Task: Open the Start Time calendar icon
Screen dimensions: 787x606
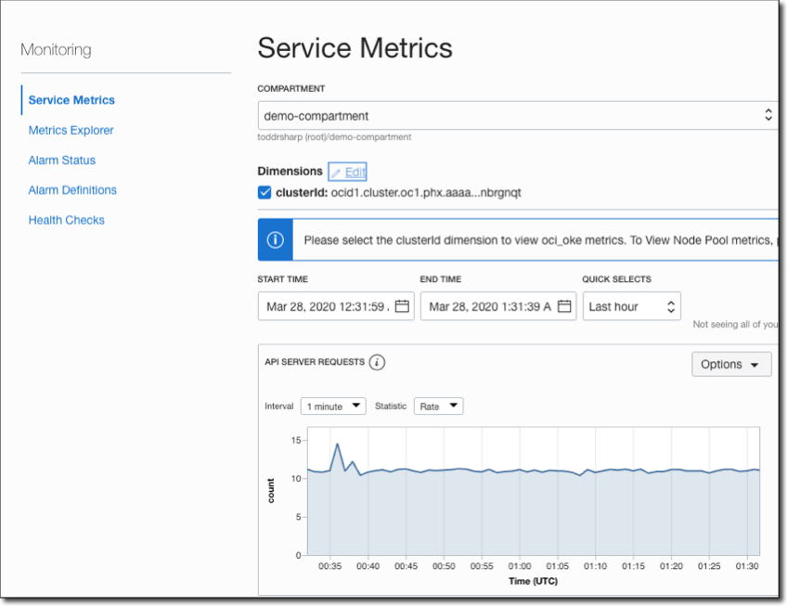Action: point(403,306)
